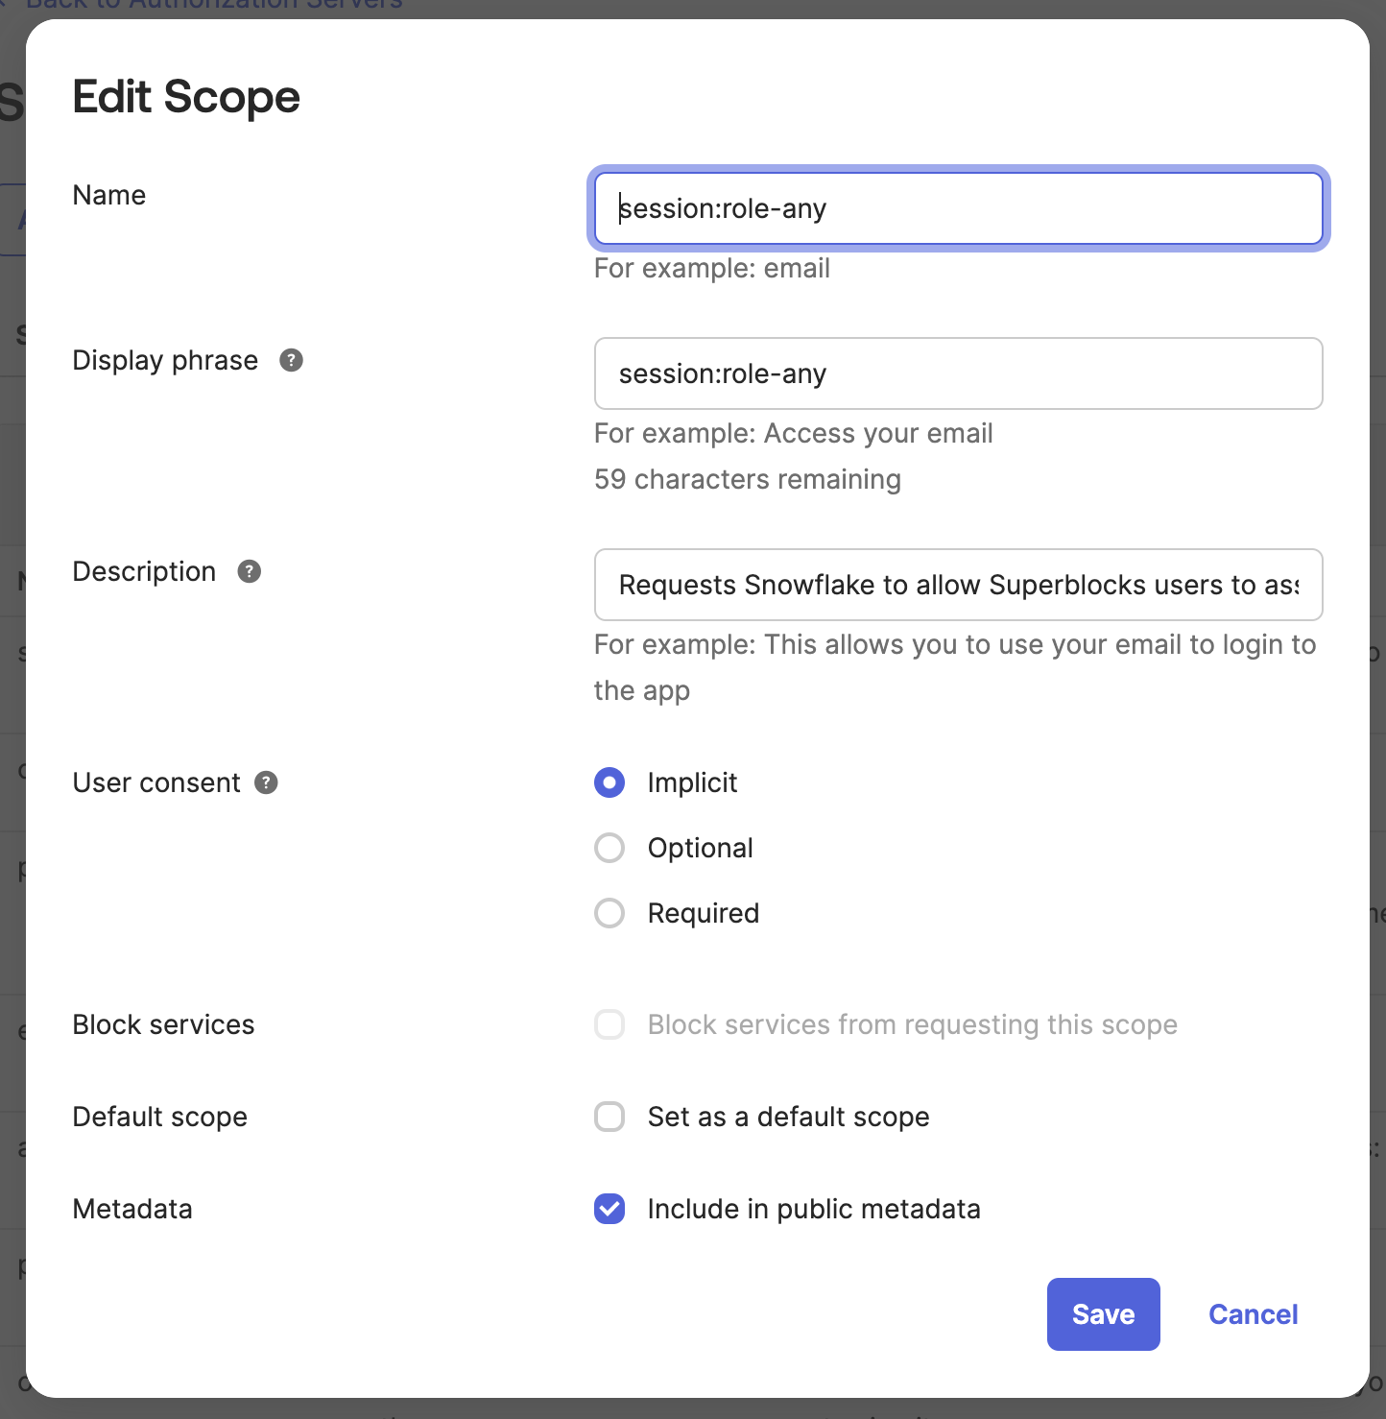Choose Required user consent
Image resolution: width=1386 pixels, height=1419 pixels.
coord(609,913)
